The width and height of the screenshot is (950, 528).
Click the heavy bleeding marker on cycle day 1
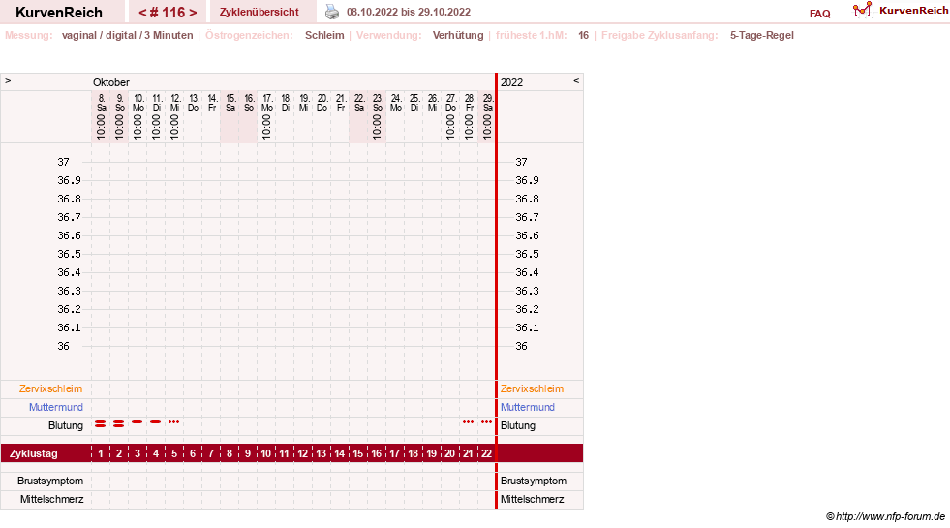[x=101, y=423]
